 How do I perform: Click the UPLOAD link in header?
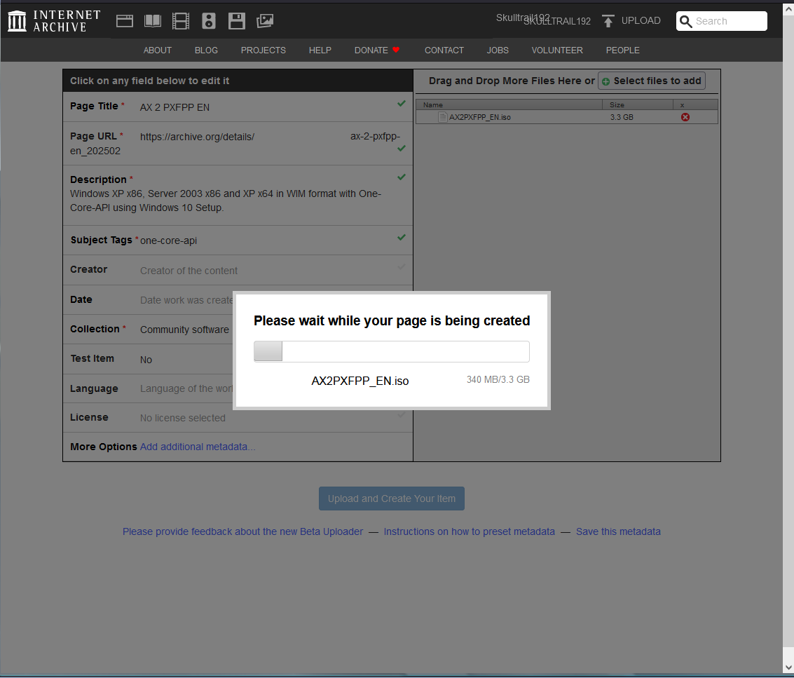(641, 21)
